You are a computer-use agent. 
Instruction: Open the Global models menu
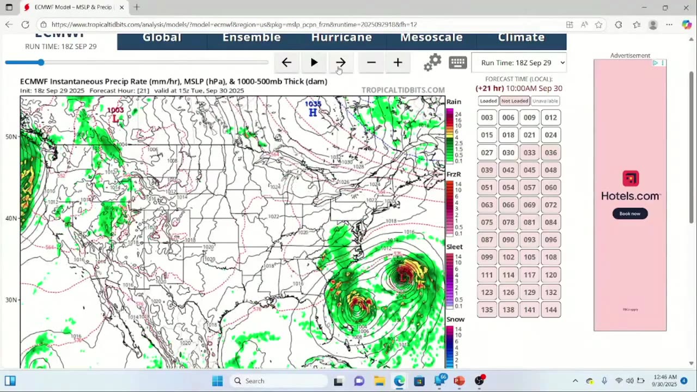(162, 38)
